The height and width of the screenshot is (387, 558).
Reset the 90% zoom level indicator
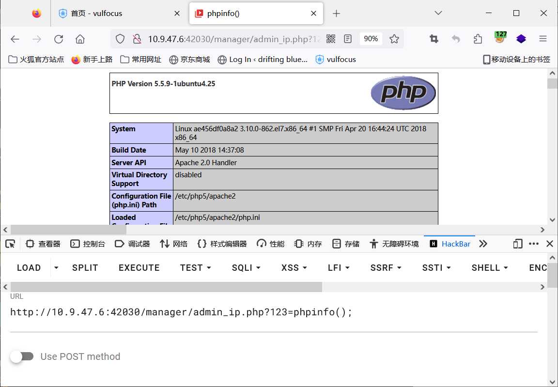pyautogui.click(x=371, y=39)
